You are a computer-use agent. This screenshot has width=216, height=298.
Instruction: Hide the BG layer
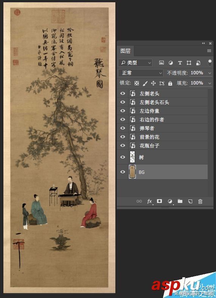click(123, 172)
